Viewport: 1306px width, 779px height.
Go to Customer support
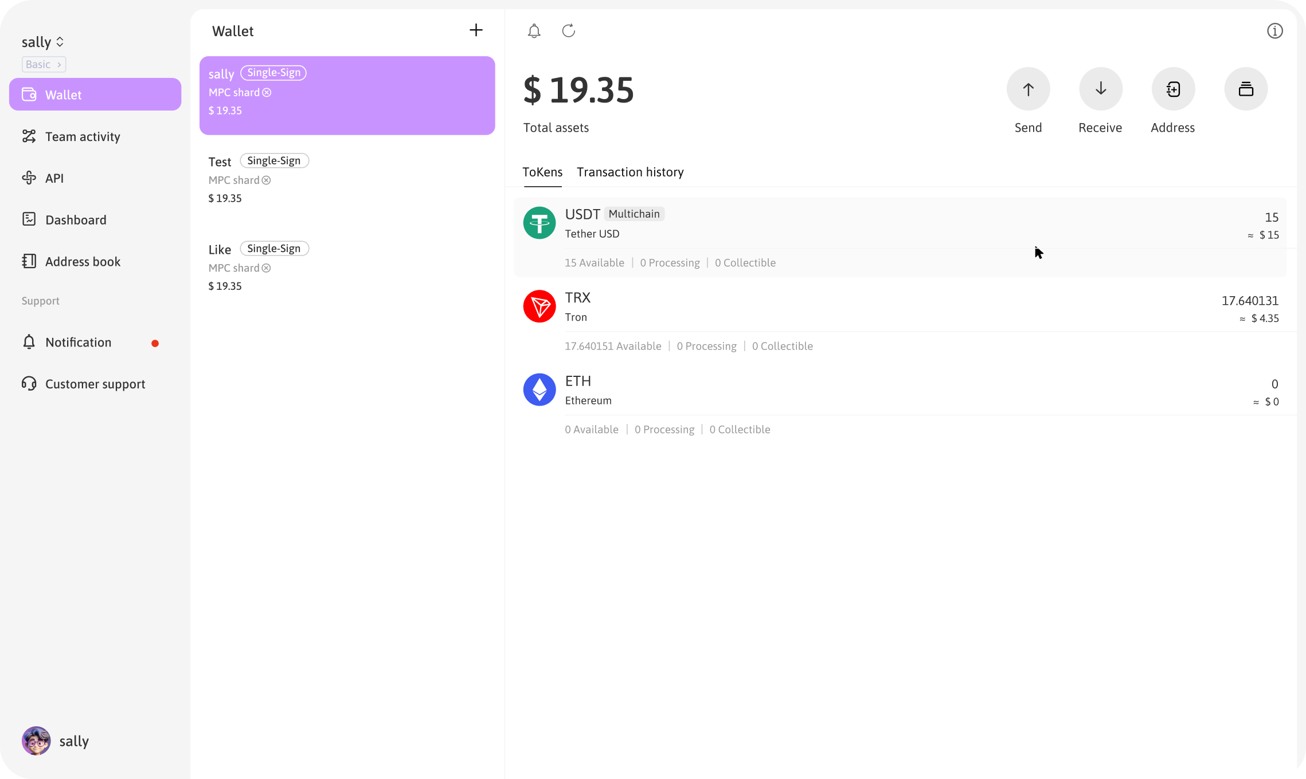coord(95,384)
